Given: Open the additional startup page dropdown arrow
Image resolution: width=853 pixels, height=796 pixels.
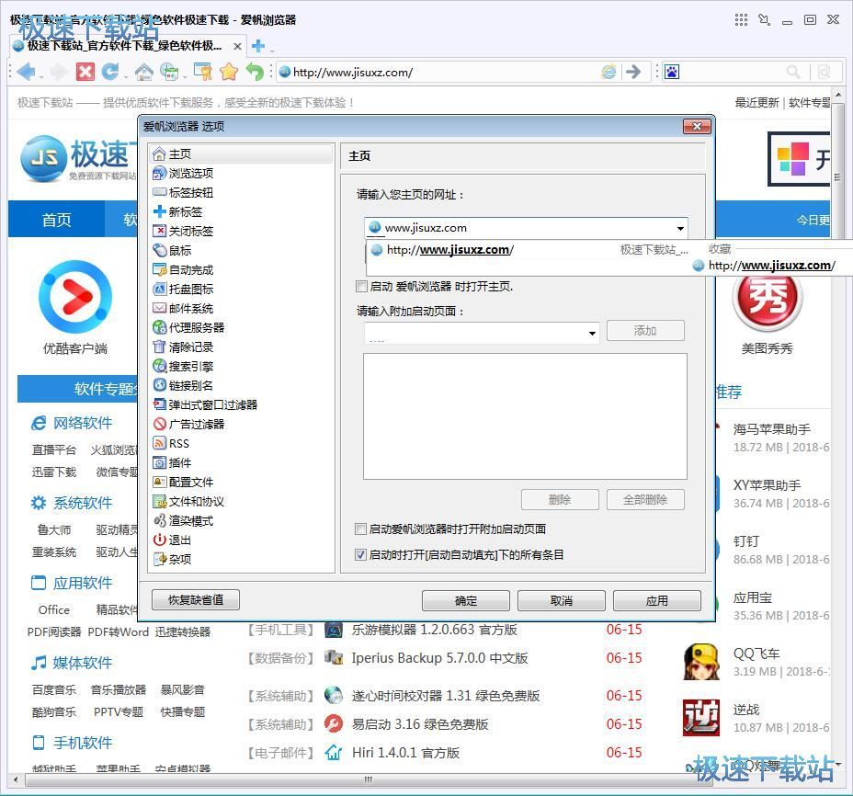Looking at the screenshot, I should point(592,333).
